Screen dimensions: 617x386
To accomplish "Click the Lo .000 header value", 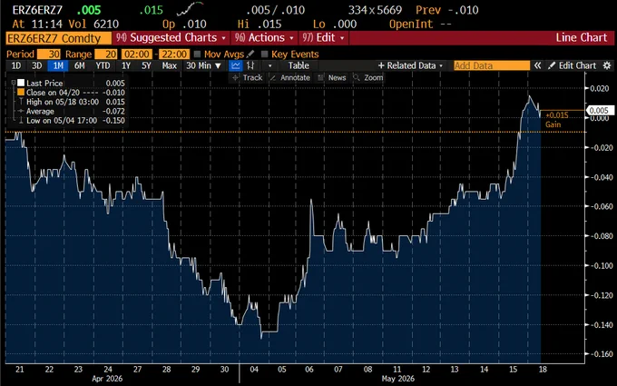I will [x=335, y=24].
